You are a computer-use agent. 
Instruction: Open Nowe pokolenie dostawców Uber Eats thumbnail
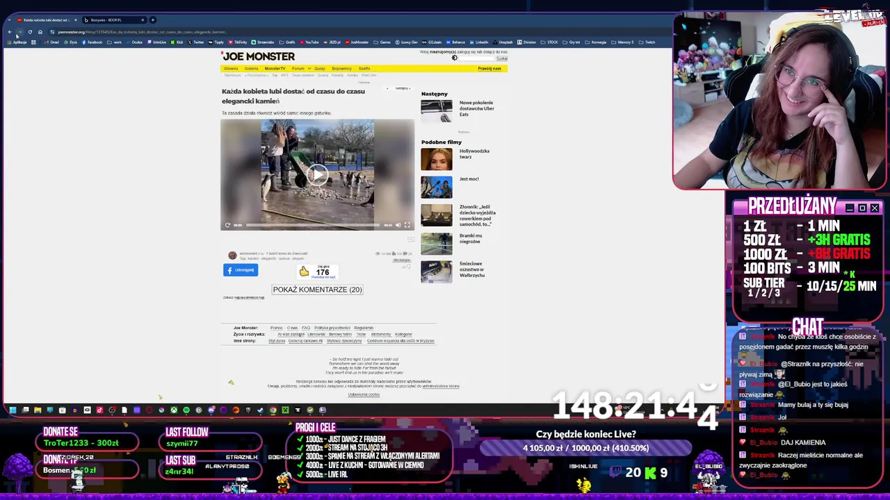click(437, 111)
